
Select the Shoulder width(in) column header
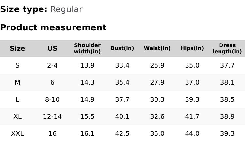pyautogui.click(x=87, y=48)
